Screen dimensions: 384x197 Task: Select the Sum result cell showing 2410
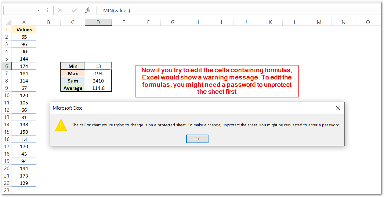pos(98,80)
